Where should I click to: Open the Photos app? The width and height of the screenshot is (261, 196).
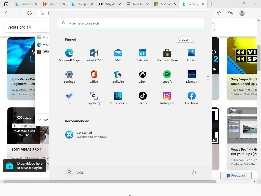point(192,55)
